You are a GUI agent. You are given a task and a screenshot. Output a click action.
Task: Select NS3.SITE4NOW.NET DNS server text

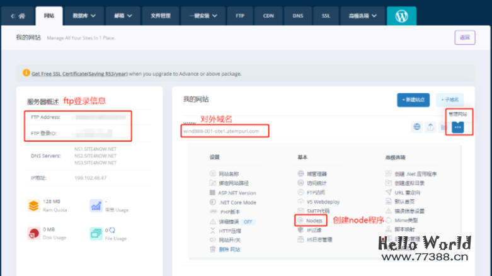pos(95,163)
